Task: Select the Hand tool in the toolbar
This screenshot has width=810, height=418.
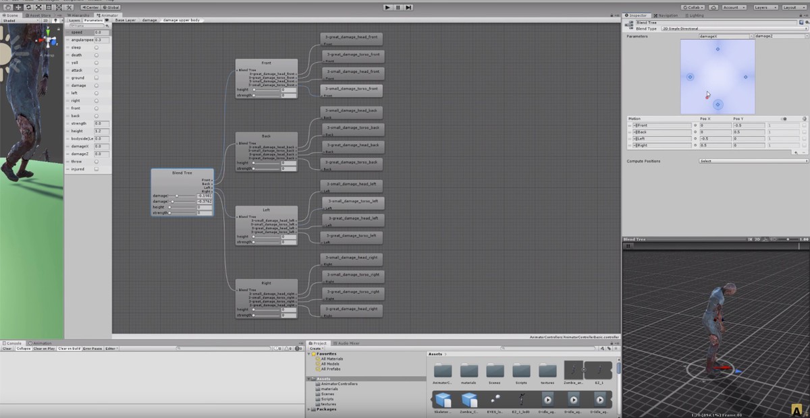Action: click(8, 7)
